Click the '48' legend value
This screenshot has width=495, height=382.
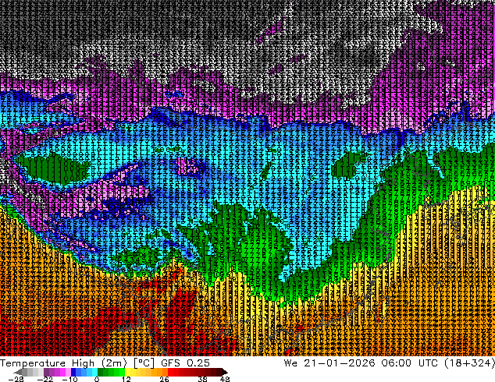pyautogui.click(x=225, y=379)
